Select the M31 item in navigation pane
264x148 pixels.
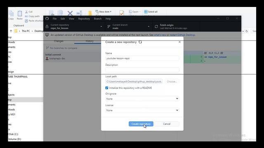click(12, 114)
